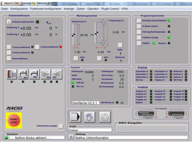
Task: Click the Profil field showing Drehen
Action: click(90, 130)
